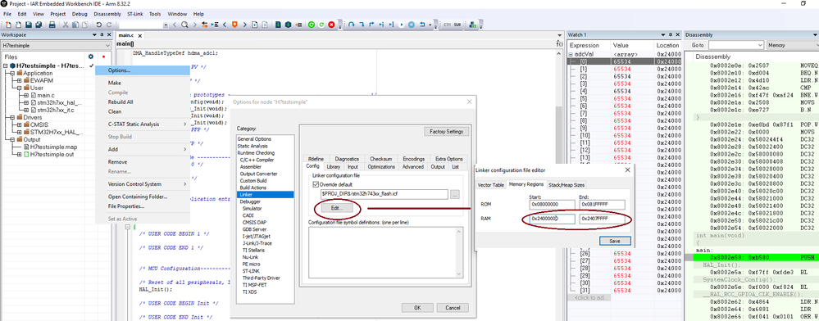Click the Step Out debug icon
The height and width of the screenshot is (321, 819).
371,25
